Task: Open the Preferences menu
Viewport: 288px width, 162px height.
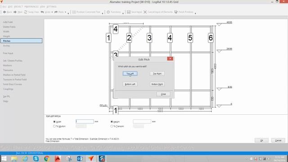Action: (x=31, y=7)
